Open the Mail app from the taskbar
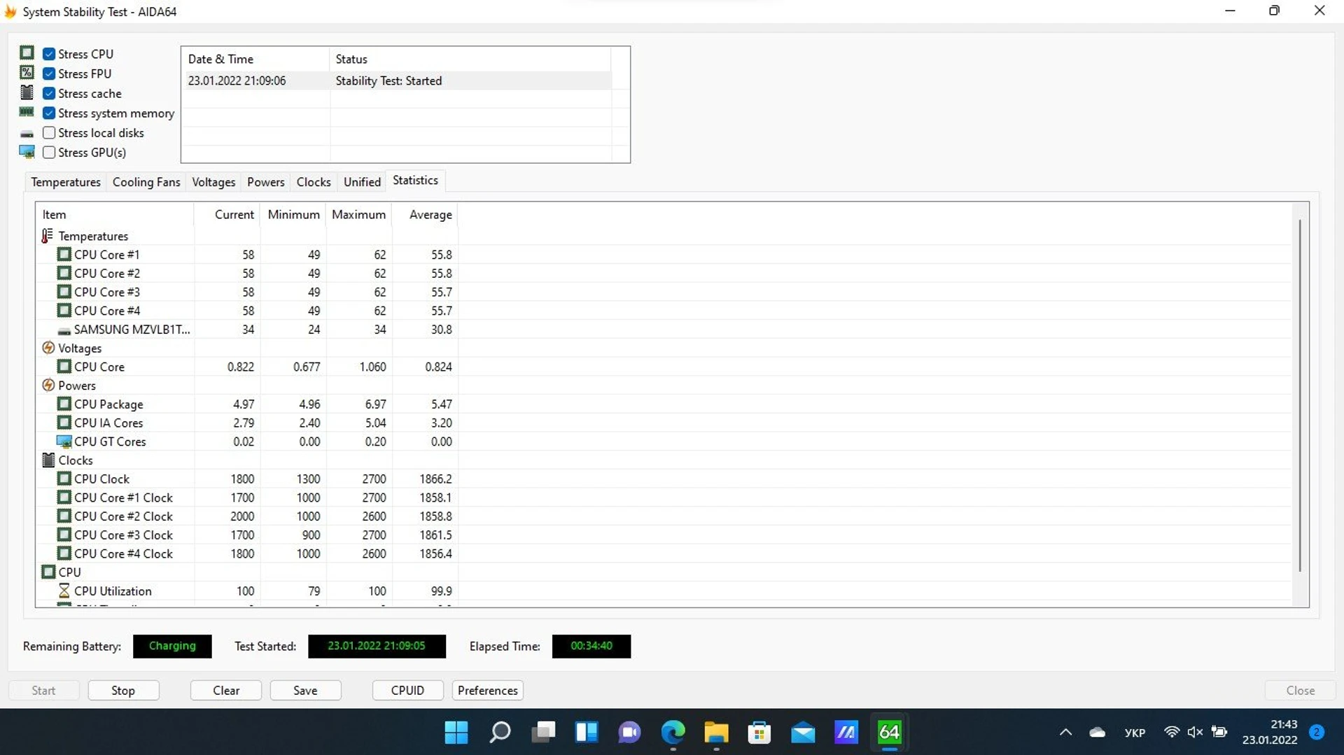 803,733
